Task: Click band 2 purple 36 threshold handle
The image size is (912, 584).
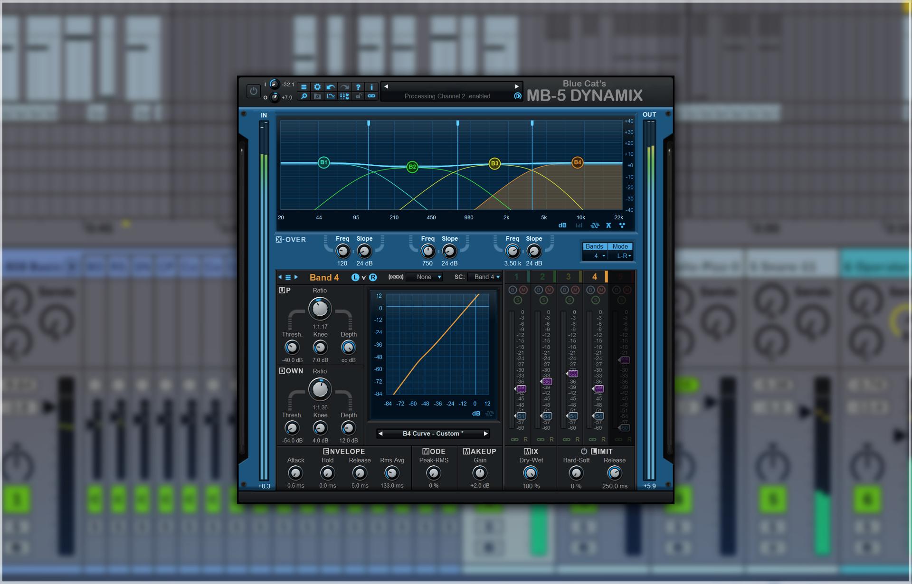Action: (x=546, y=381)
